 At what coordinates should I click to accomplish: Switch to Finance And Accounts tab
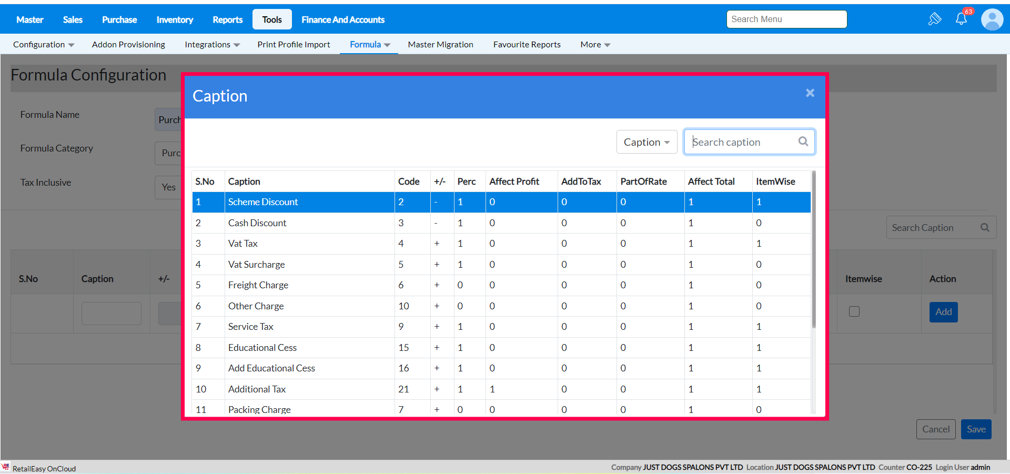(x=343, y=20)
